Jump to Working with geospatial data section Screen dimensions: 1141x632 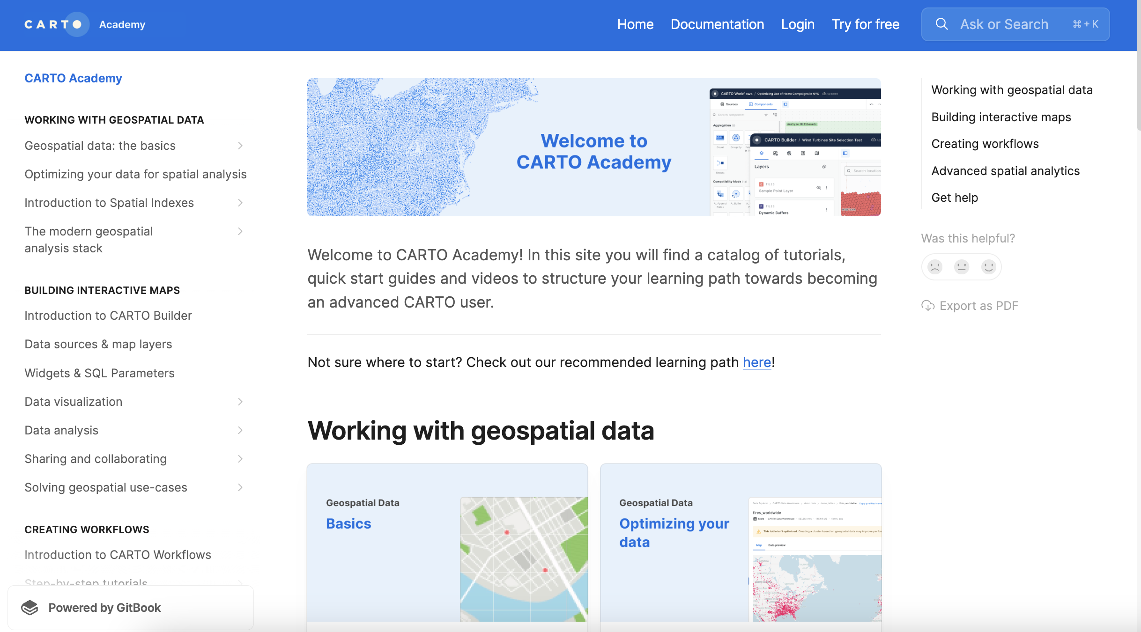(x=1012, y=90)
